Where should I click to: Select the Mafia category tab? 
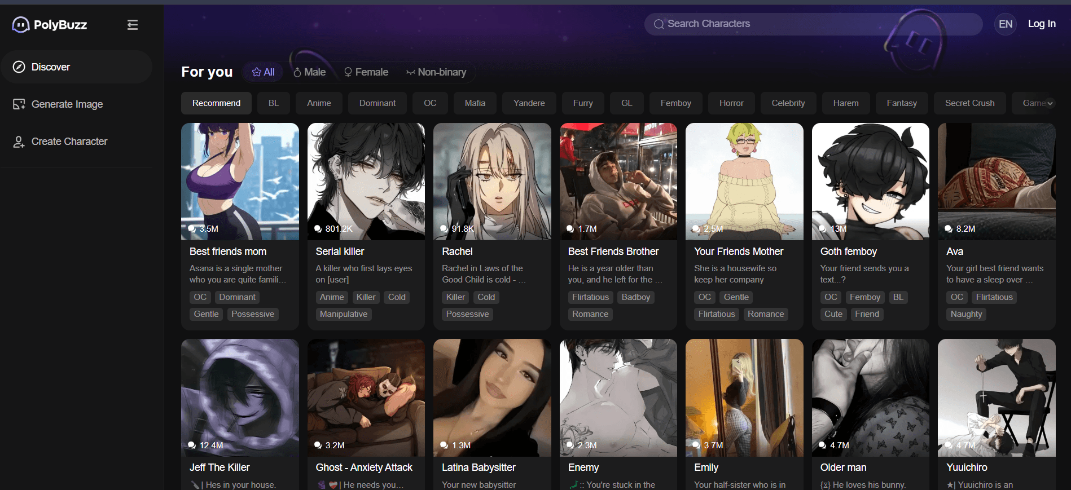point(475,103)
